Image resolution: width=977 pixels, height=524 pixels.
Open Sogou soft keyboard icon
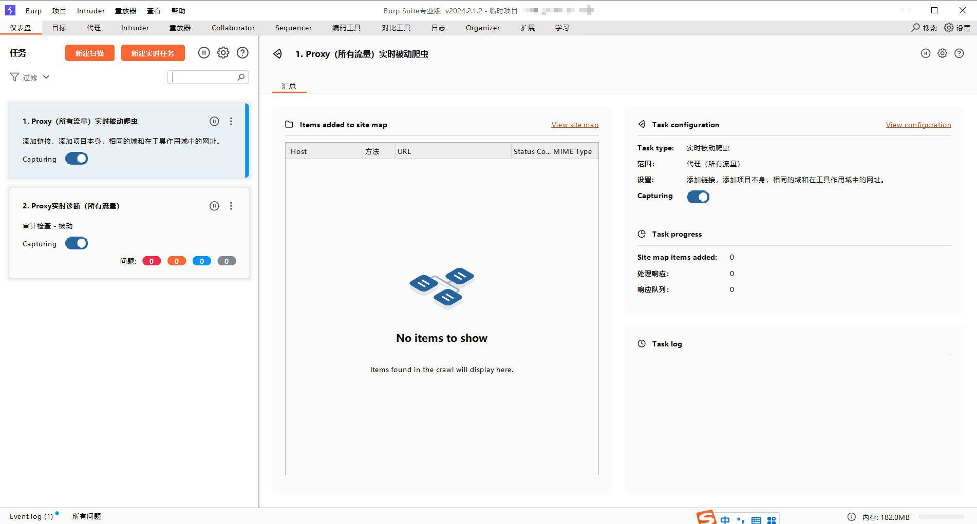coord(756,520)
